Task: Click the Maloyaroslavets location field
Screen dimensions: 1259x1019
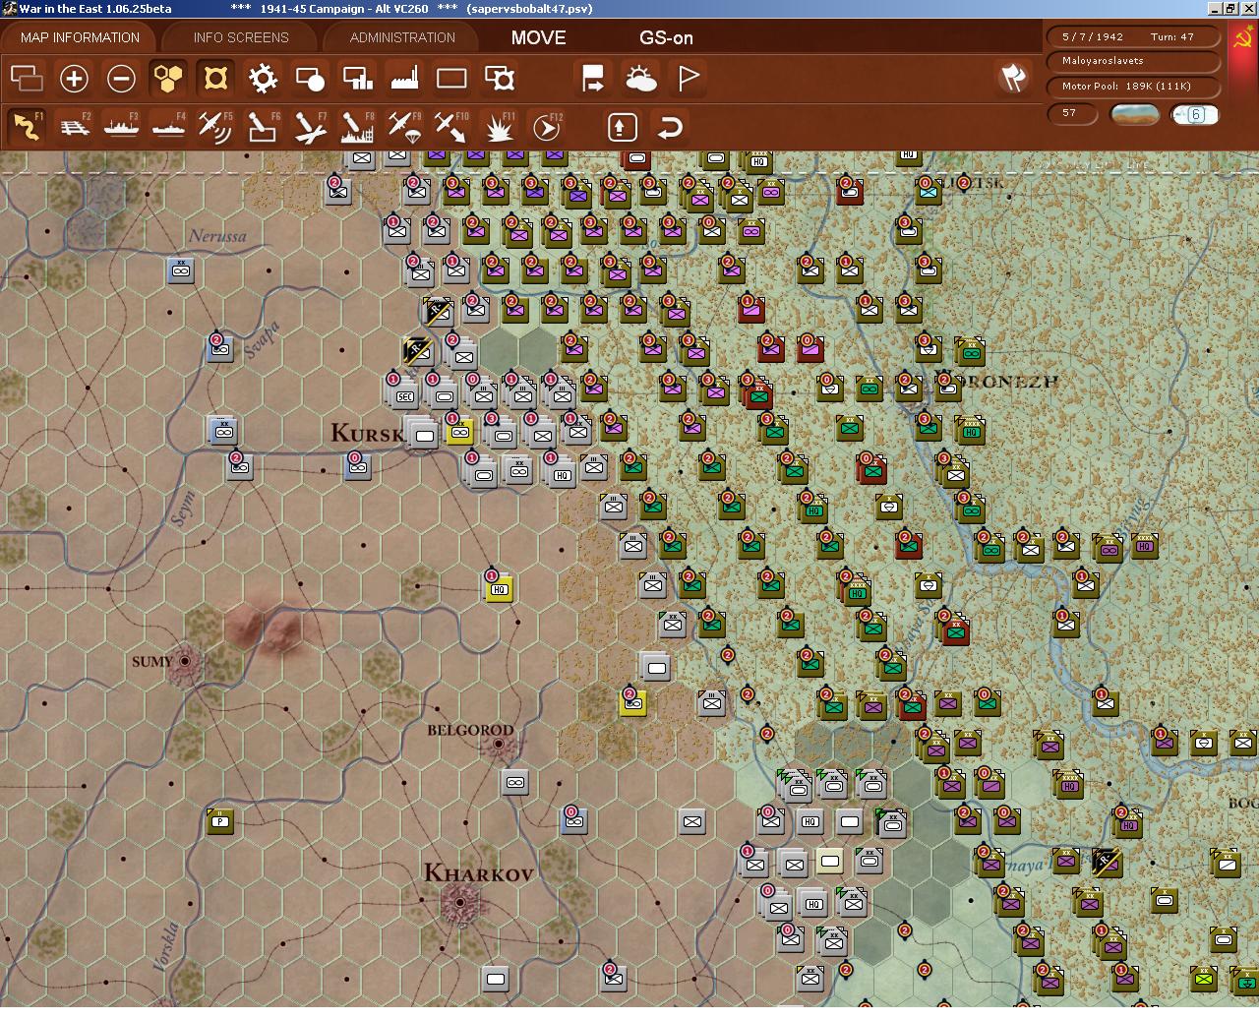Action: 1133,61
